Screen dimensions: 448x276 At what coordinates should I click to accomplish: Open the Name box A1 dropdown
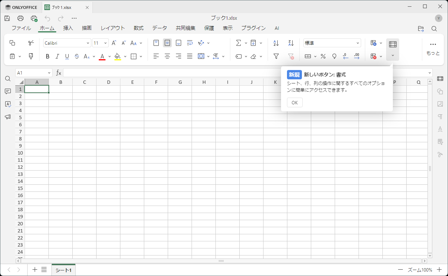[50, 73]
